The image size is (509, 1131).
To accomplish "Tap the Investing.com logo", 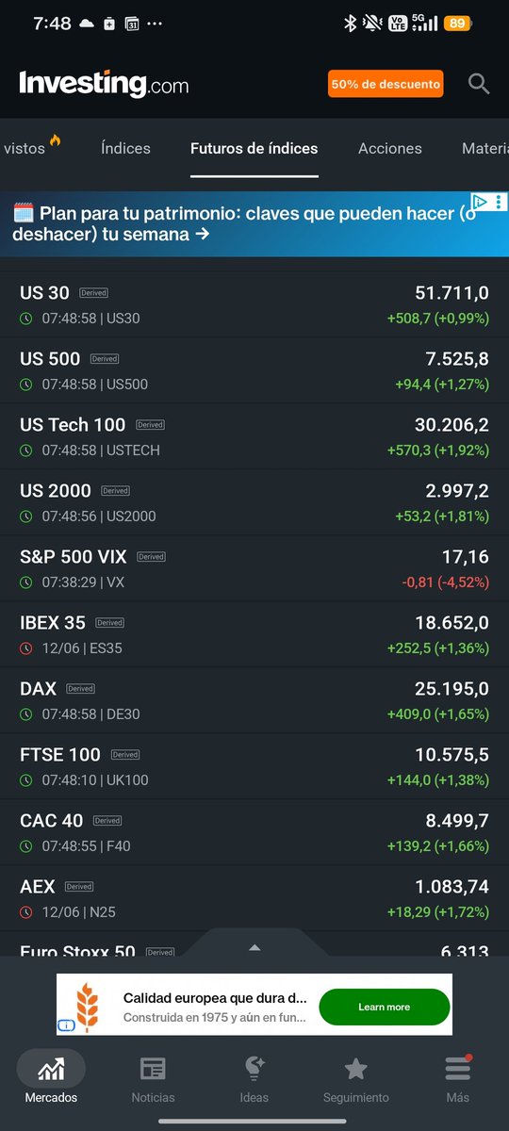I will tap(104, 84).
